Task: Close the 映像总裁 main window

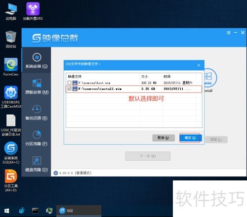Action: [243, 33]
